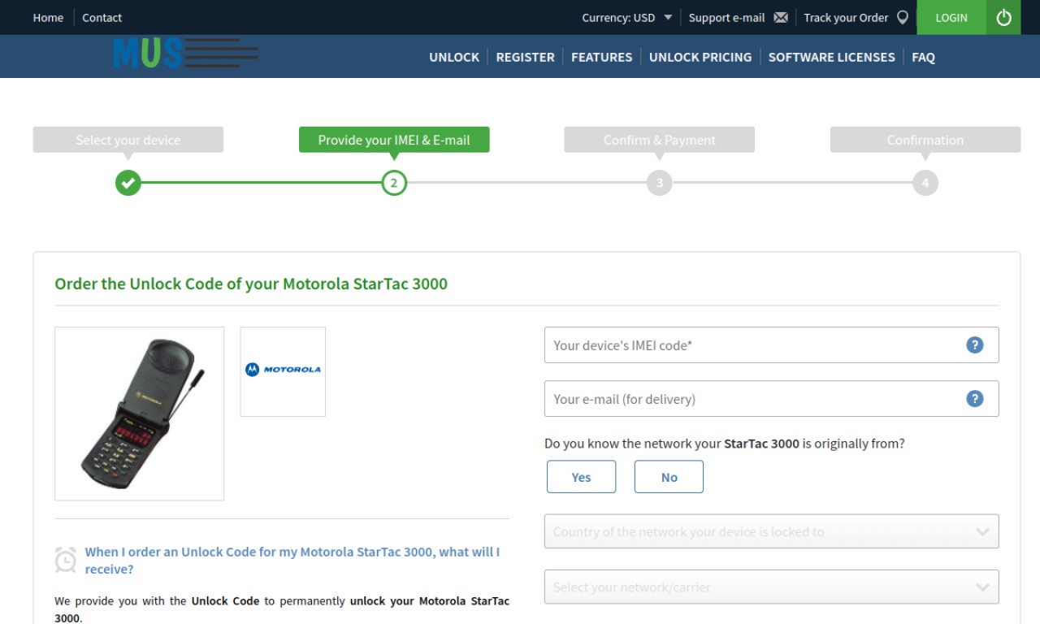Click the e-mail field help question icon
1040x624 pixels.
(975, 398)
